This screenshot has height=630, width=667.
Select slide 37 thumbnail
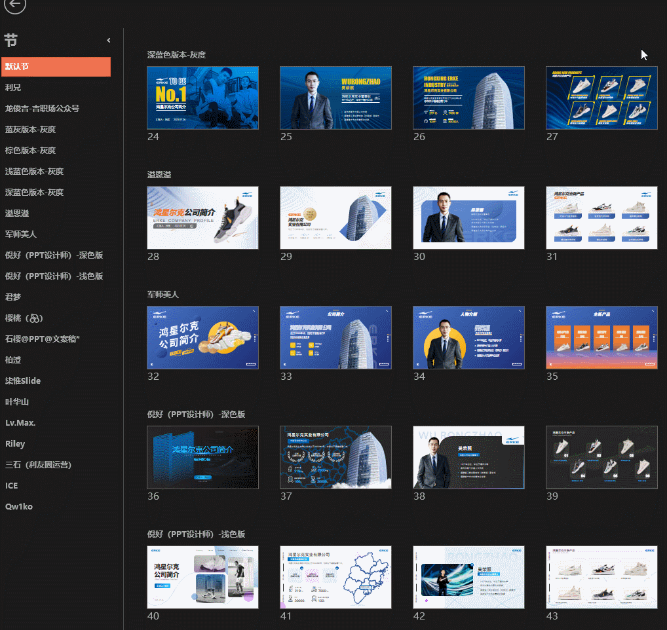point(335,457)
